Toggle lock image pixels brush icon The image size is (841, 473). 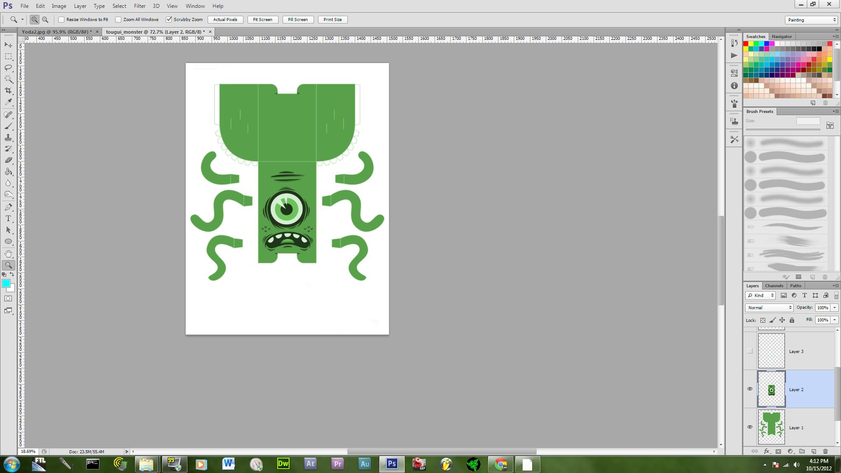coord(772,320)
